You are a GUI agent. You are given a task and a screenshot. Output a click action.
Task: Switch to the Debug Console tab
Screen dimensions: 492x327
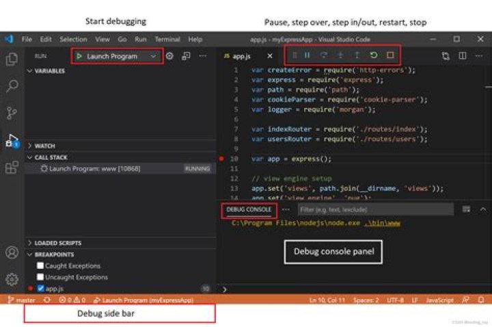(x=249, y=209)
